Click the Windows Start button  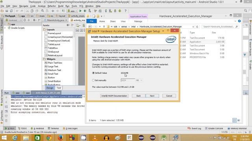point(4,137)
